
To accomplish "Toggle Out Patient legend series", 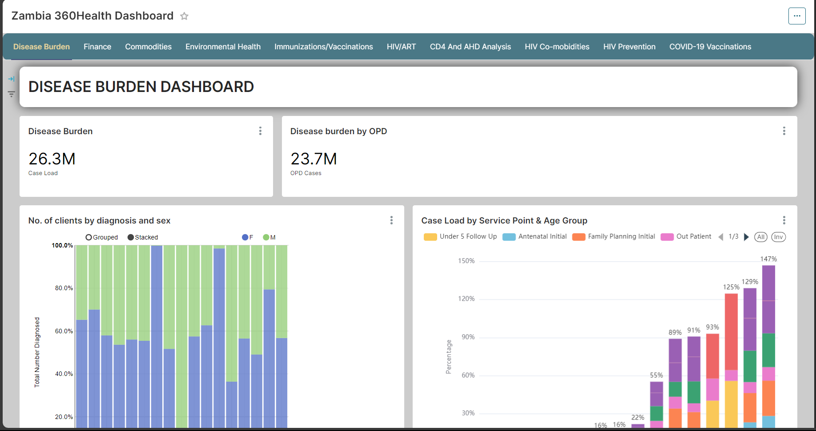I will (686, 236).
